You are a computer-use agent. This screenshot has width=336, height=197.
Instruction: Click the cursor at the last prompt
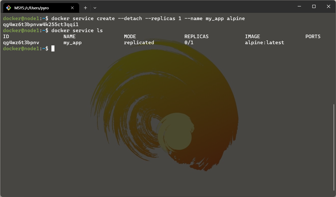tap(53, 48)
